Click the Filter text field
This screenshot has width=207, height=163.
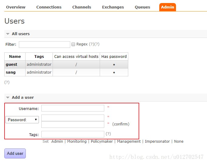[x=44, y=45]
